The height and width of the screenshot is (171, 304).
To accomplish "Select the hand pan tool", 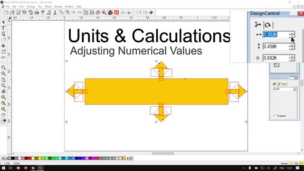I will pyautogui.click(x=3, y=115).
